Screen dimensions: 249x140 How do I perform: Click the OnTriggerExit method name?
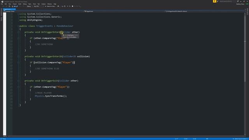point(49,81)
